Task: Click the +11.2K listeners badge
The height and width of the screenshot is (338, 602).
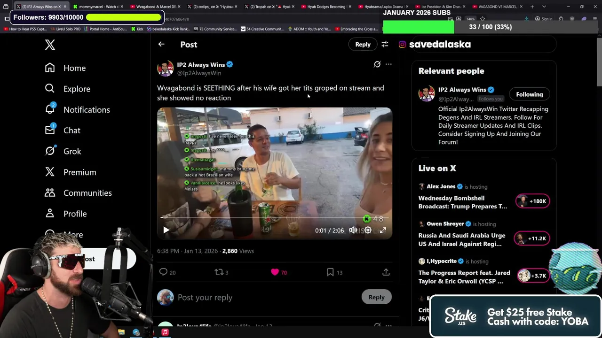Action: click(x=532, y=238)
